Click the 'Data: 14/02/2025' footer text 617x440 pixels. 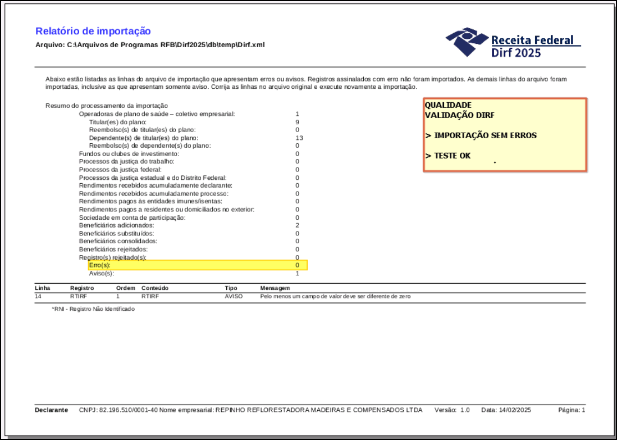[x=506, y=410]
